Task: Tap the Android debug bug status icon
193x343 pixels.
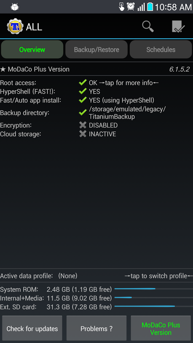Action: click(15, 7)
